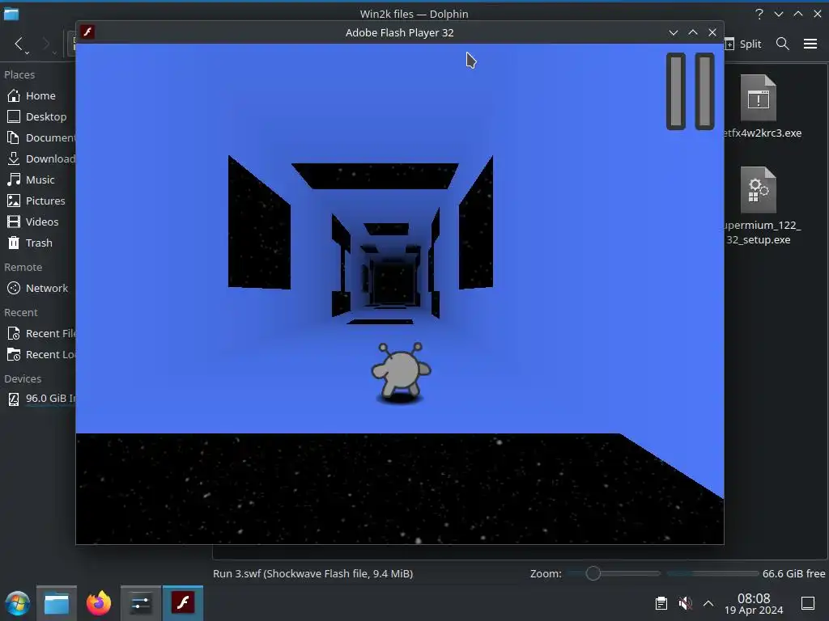Open the clock showing 08:08
This screenshot has height=621, width=829.
pyautogui.click(x=754, y=603)
